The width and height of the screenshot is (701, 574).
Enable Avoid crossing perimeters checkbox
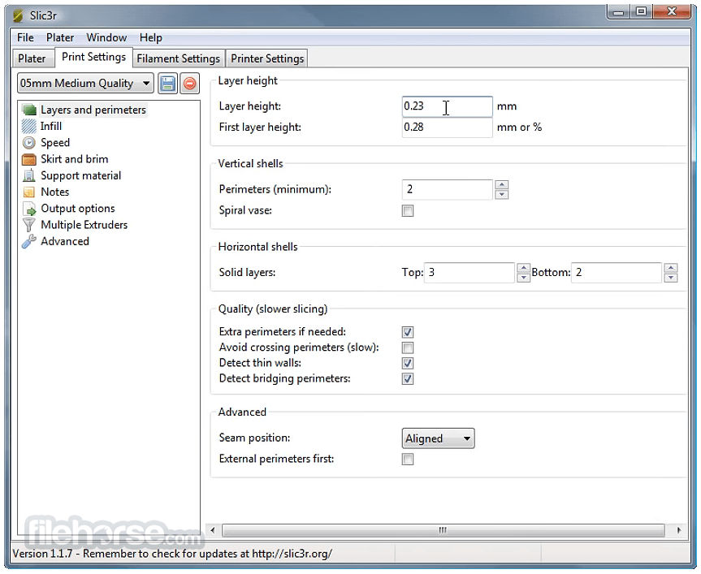click(x=407, y=347)
